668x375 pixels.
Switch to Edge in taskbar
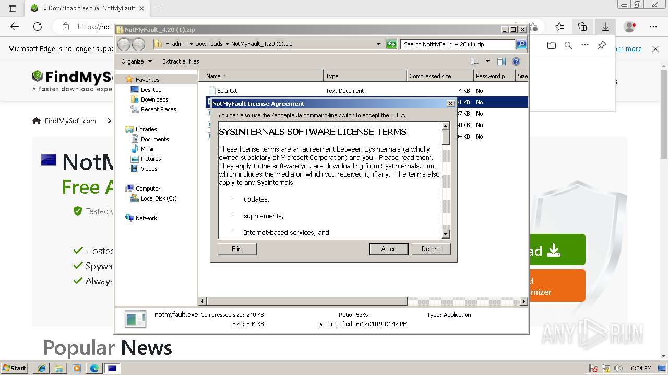click(94, 368)
